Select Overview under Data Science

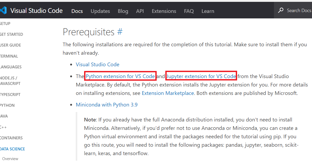(10, 159)
